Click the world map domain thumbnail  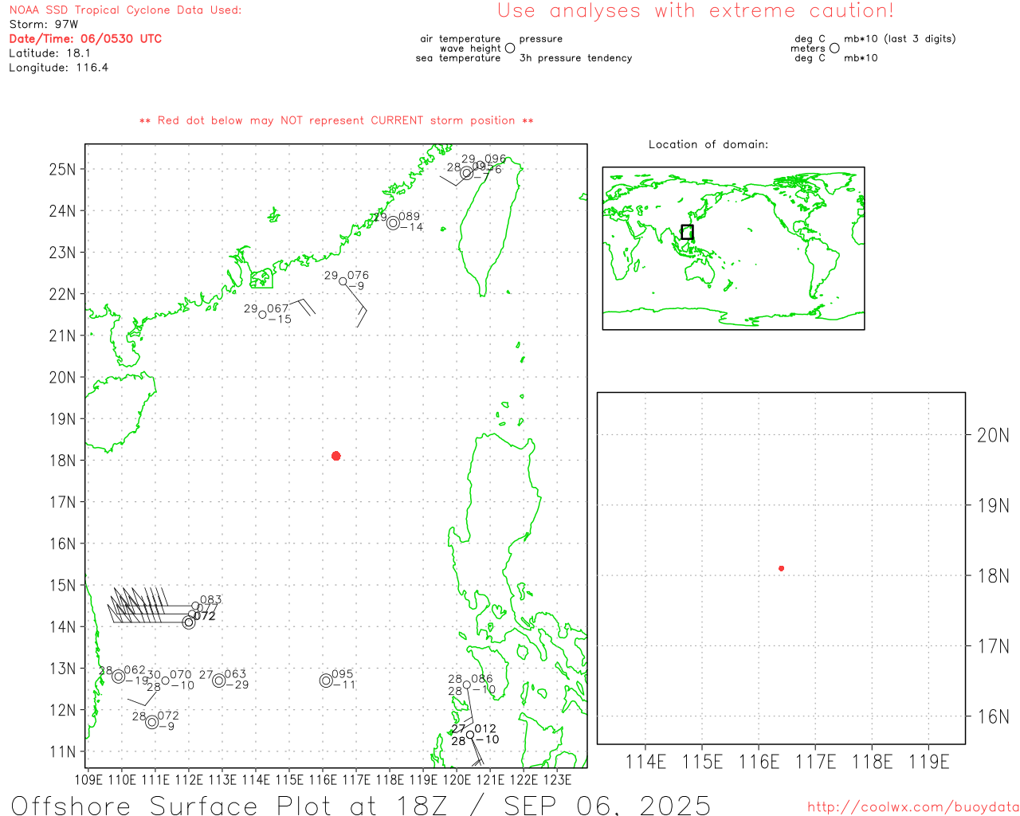tap(733, 248)
